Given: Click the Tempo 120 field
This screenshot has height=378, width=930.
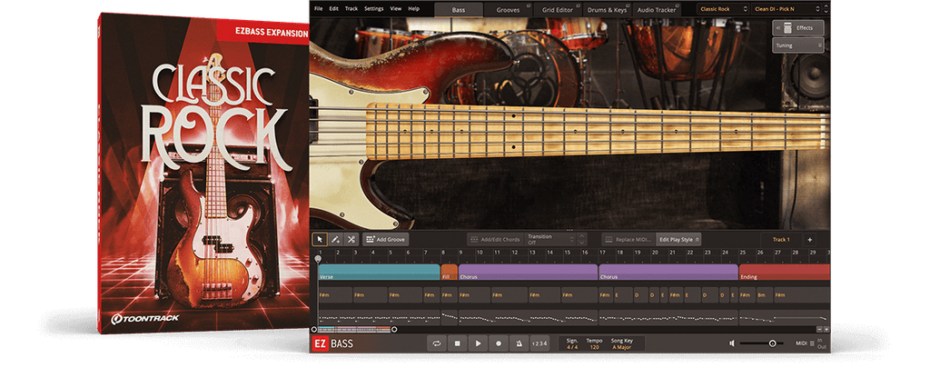Looking at the screenshot, I should [x=593, y=343].
